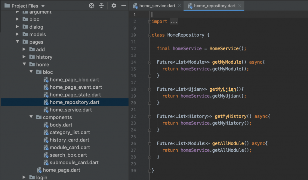
Task: Click the Project Files folder icon
Action: [x=8, y=5]
